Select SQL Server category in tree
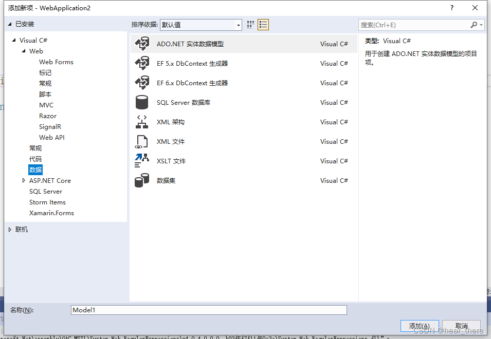The image size is (491, 339). (x=46, y=192)
